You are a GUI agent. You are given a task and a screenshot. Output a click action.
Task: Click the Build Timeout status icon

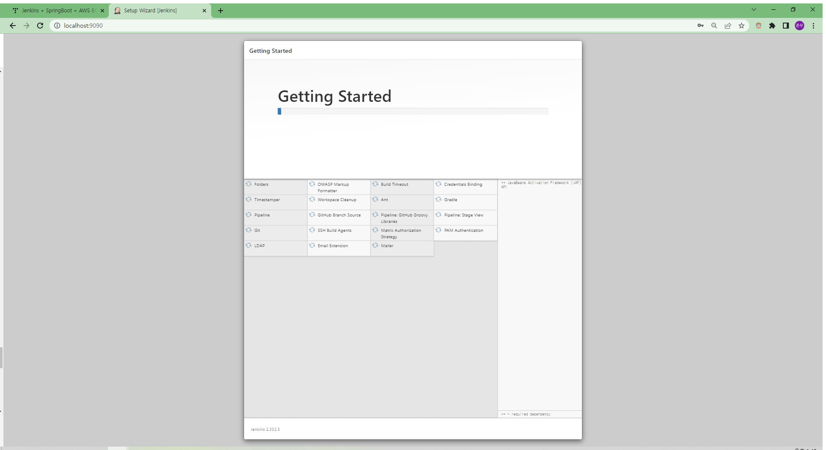375,184
